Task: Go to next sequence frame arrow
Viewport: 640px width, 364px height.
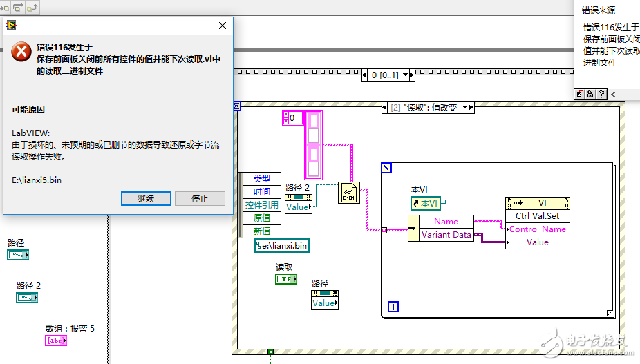Action: [412, 75]
